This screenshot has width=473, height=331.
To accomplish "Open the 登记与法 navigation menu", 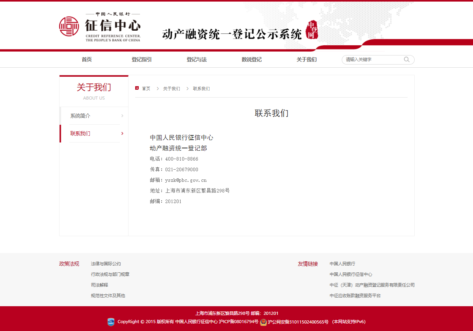I will (x=197, y=59).
